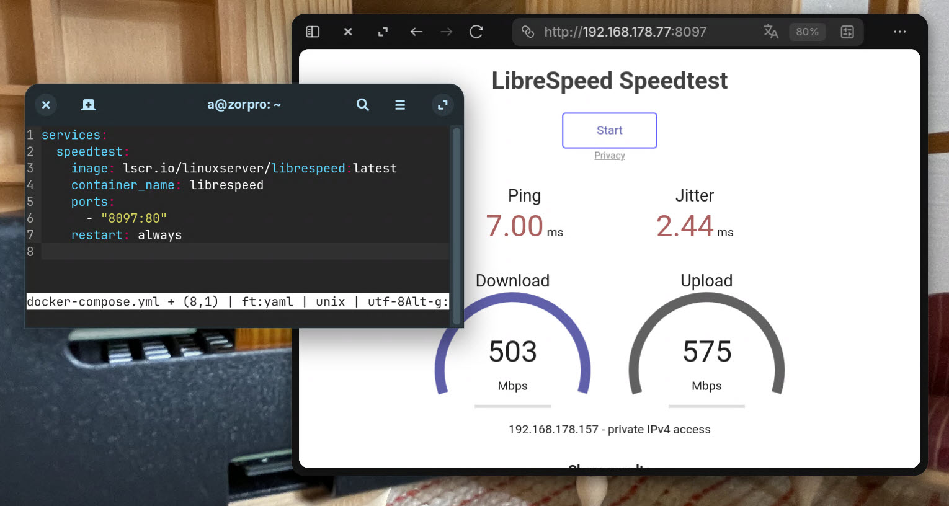Close the browser window with X

click(x=348, y=32)
